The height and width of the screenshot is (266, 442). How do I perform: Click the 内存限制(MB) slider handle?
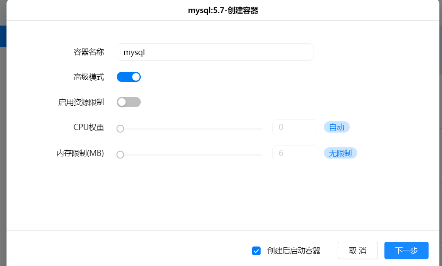pos(120,155)
